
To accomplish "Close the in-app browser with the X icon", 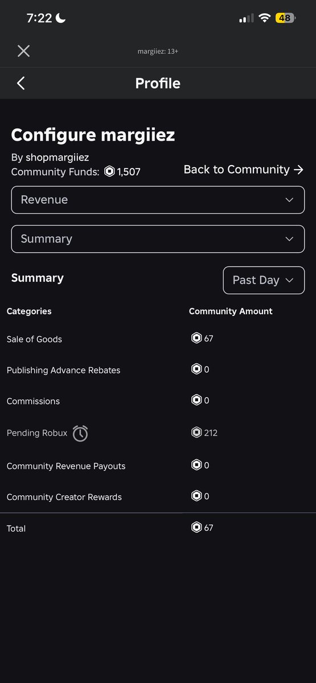I will (23, 51).
